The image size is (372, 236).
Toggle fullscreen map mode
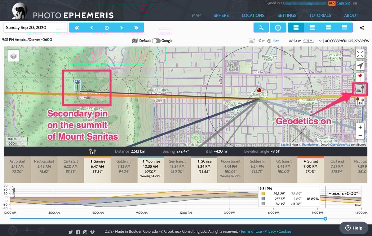point(360,54)
